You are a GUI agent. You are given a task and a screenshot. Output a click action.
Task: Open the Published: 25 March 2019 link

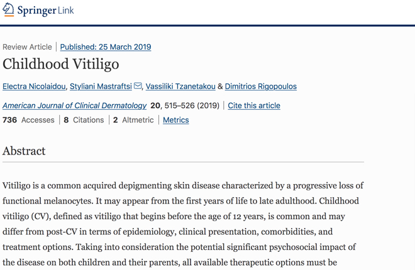click(106, 46)
